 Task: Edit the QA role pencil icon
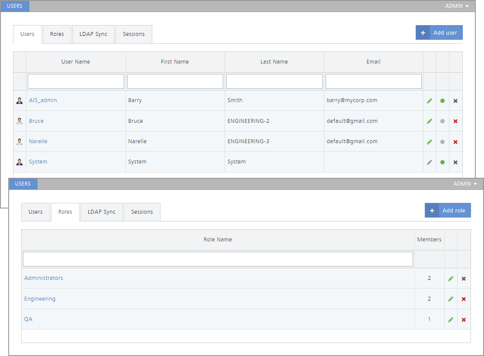pyautogui.click(x=451, y=320)
